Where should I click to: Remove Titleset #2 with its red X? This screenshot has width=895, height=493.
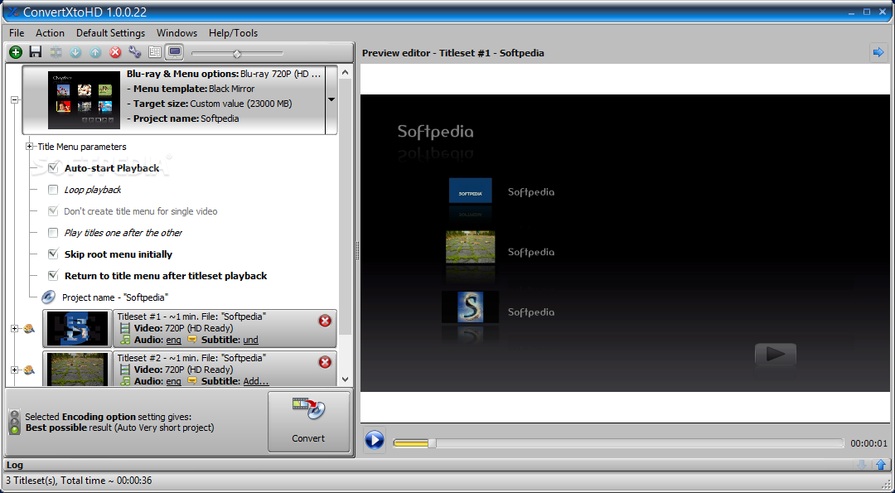pyautogui.click(x=325, y=362)
